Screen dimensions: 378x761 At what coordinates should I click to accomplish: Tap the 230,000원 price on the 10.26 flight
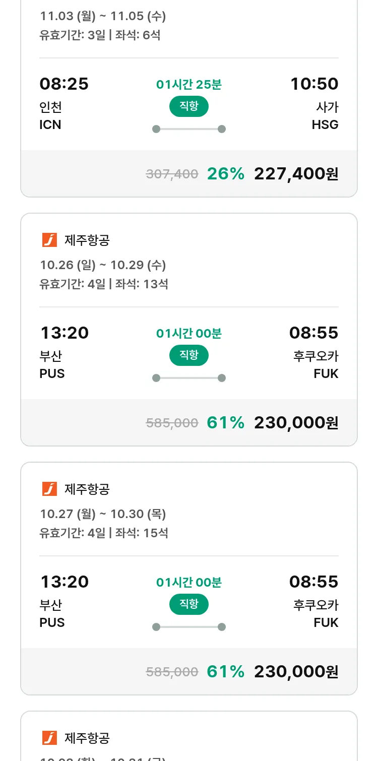click(296, 423)
